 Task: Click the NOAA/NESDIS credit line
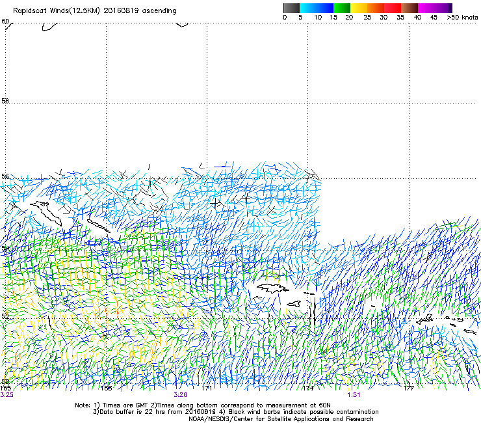pos(281,419)
